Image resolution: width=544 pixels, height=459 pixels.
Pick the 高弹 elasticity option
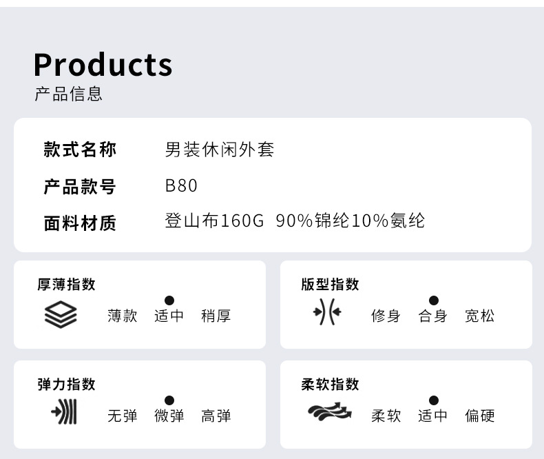[216, 416]
